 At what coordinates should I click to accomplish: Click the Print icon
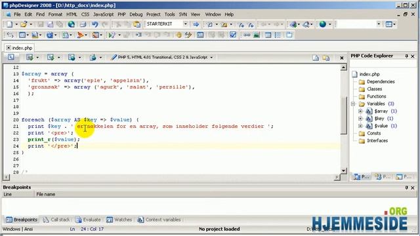(83, 24)
